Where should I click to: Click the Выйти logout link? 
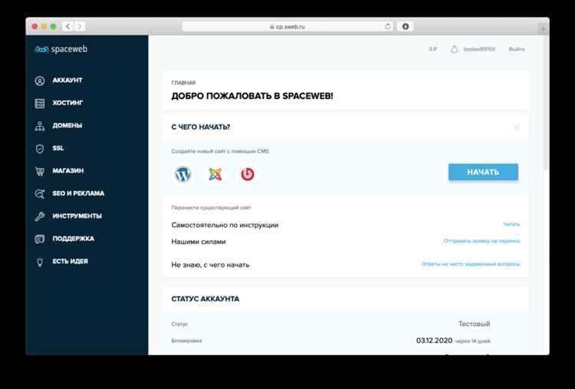pos(517,49)
